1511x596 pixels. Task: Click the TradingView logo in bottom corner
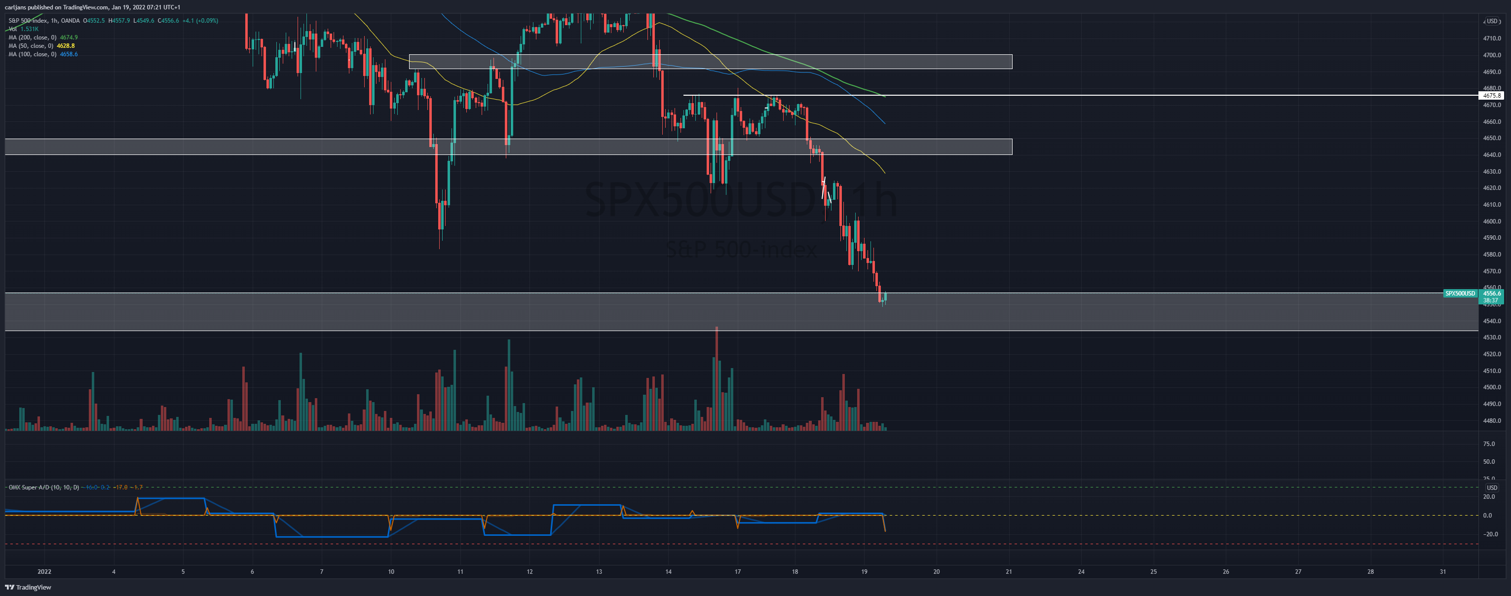[x=28, y=587]
